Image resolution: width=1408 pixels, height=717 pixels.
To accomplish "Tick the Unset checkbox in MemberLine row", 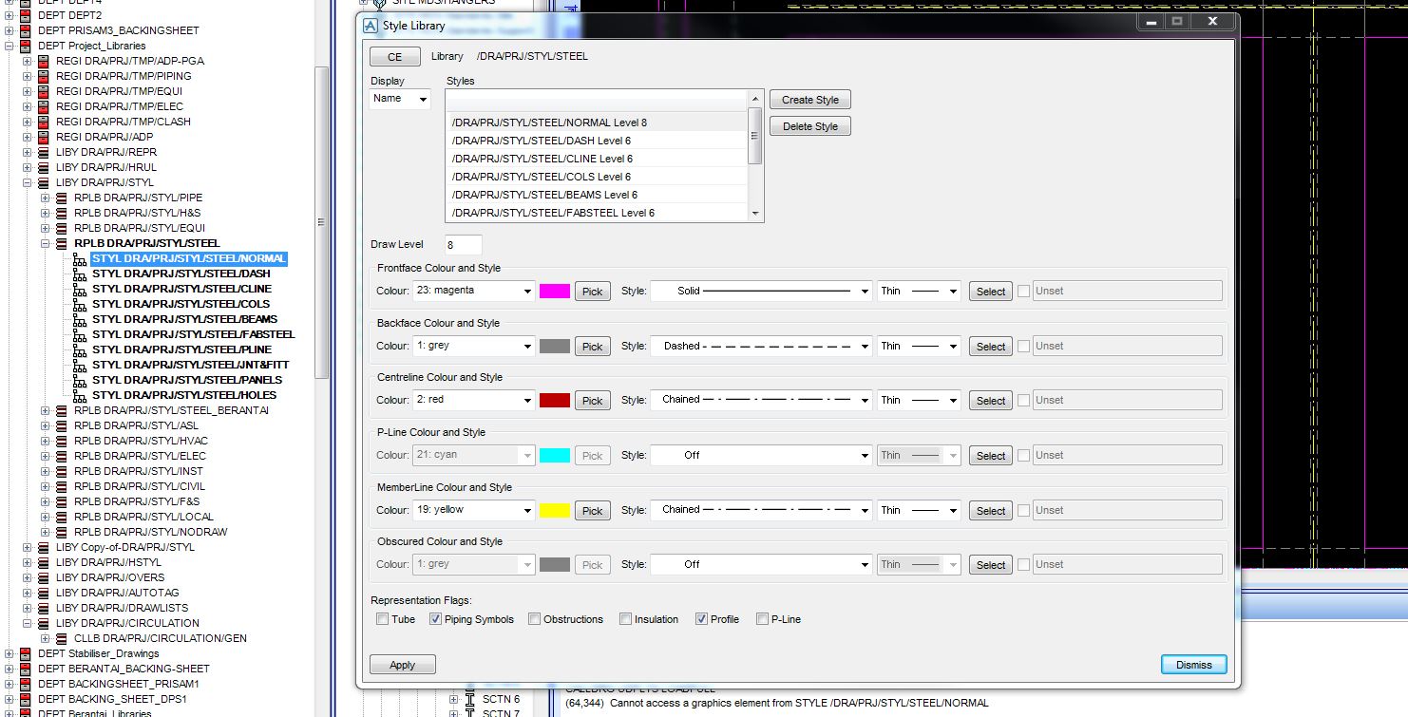I will point(1023,510).
